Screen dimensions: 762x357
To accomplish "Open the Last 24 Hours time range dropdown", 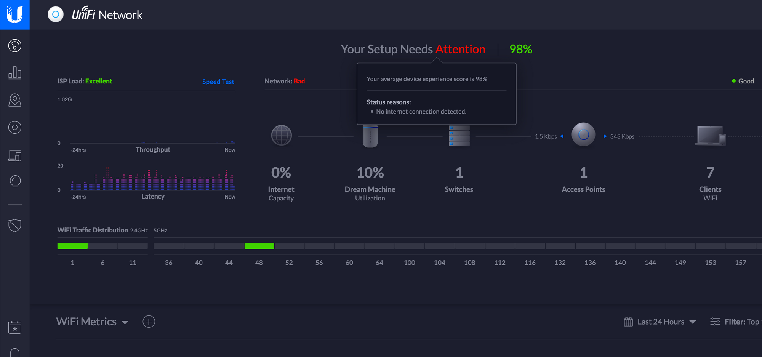I will (660, 322).
